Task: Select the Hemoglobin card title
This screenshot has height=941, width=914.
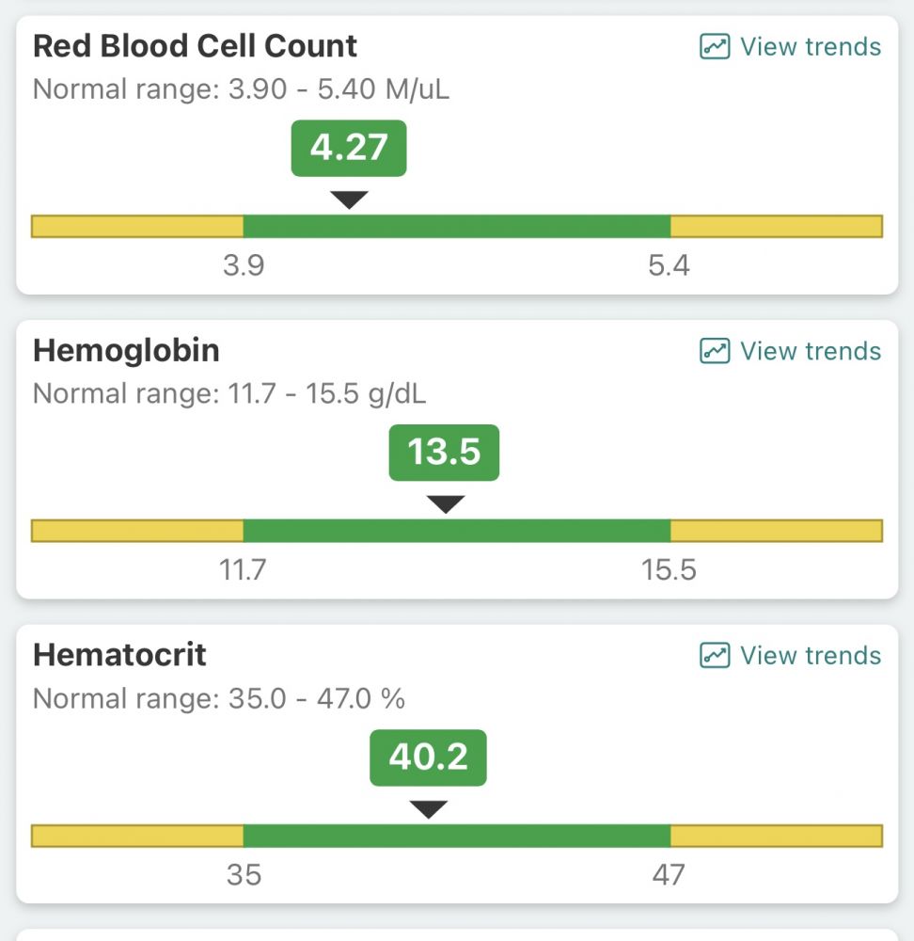Action: click(x=126, y=351)
